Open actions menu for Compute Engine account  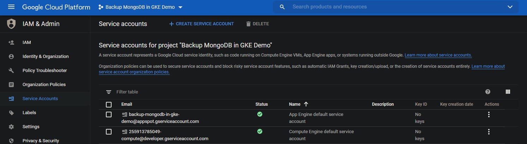point(489,132)
